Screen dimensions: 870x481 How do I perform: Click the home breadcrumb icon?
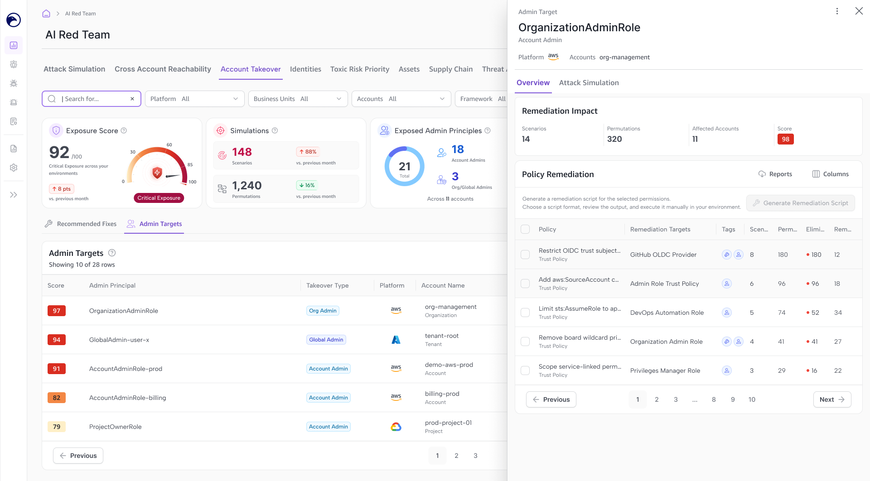tap(46, 14)
